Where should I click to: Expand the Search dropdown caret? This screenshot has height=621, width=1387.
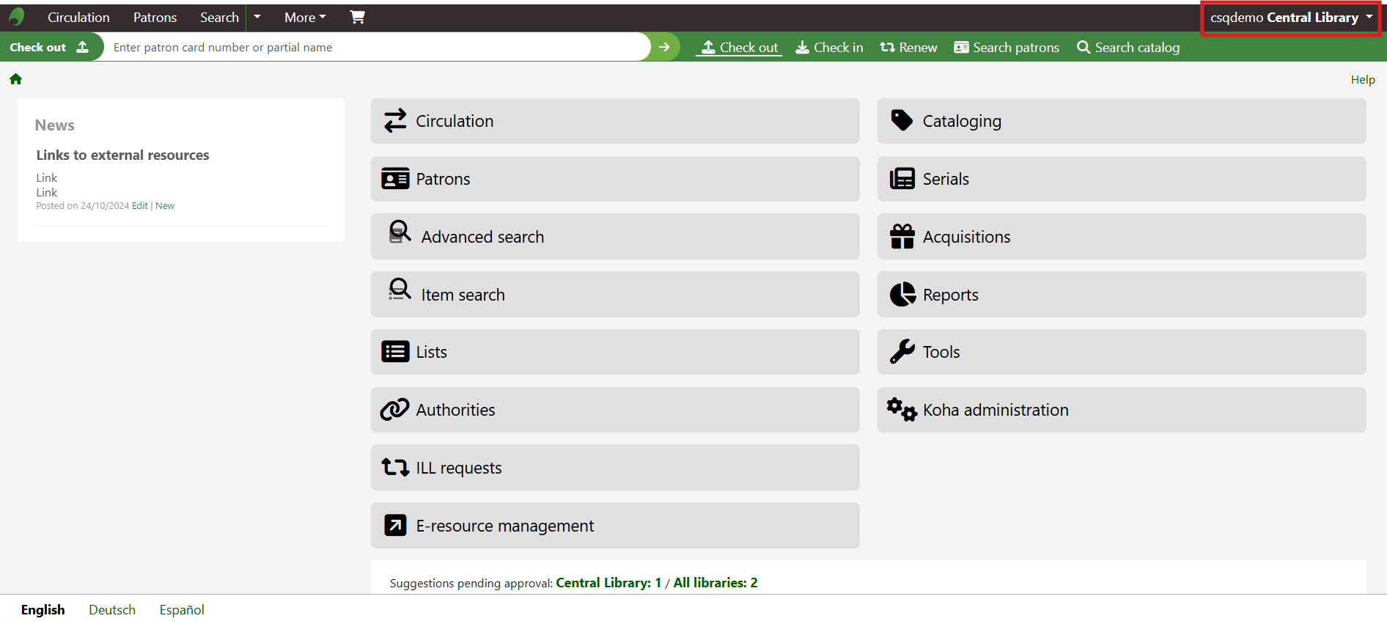pyautogui.click(x=257, y=17)
